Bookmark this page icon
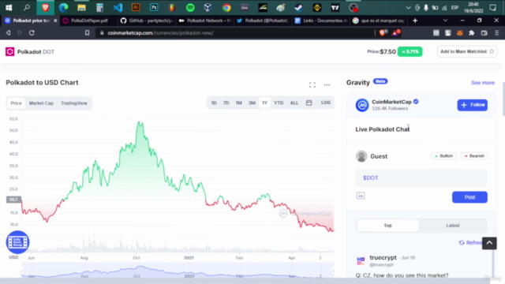Image resolution: width=505 pixels, height=284 pixels. pos(87,33)
